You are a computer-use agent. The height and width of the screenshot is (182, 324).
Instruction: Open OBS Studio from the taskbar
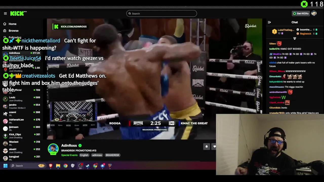[80, 166]
